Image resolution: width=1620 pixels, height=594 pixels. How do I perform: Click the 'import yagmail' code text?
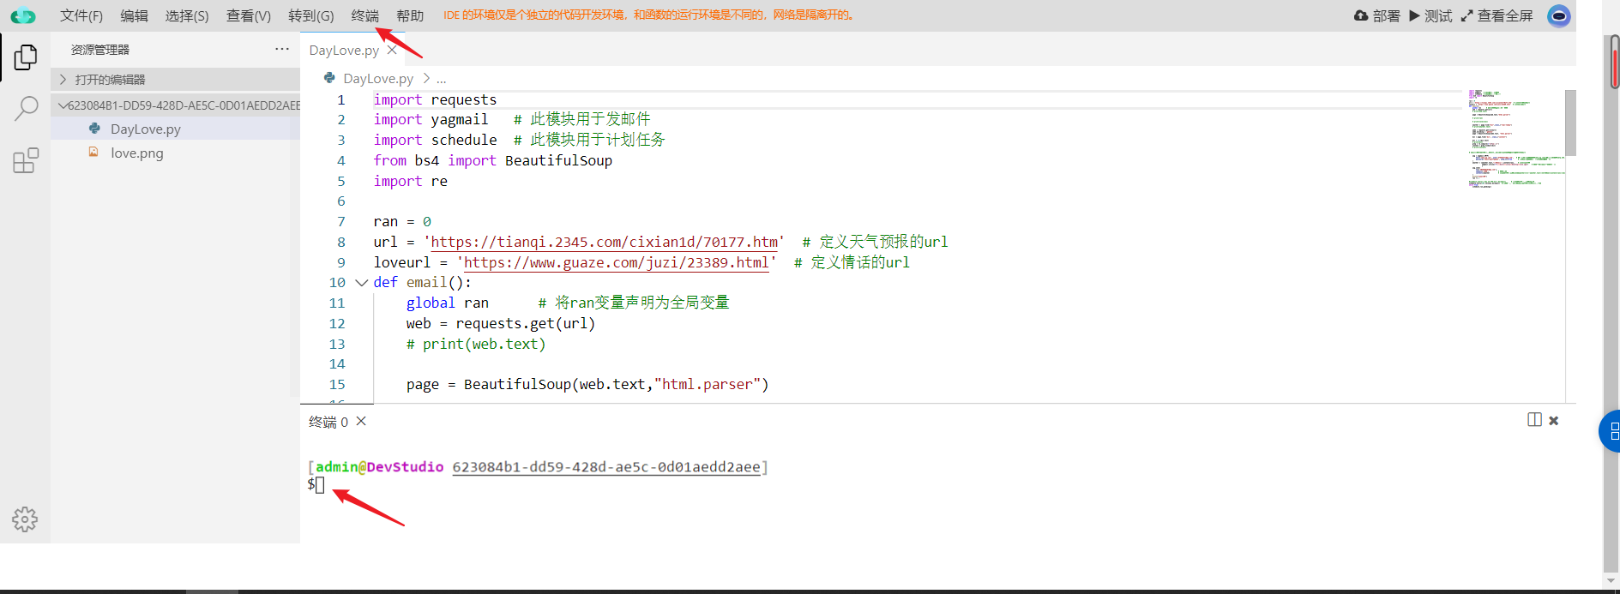pyautogui.click(x=431, y=119)
